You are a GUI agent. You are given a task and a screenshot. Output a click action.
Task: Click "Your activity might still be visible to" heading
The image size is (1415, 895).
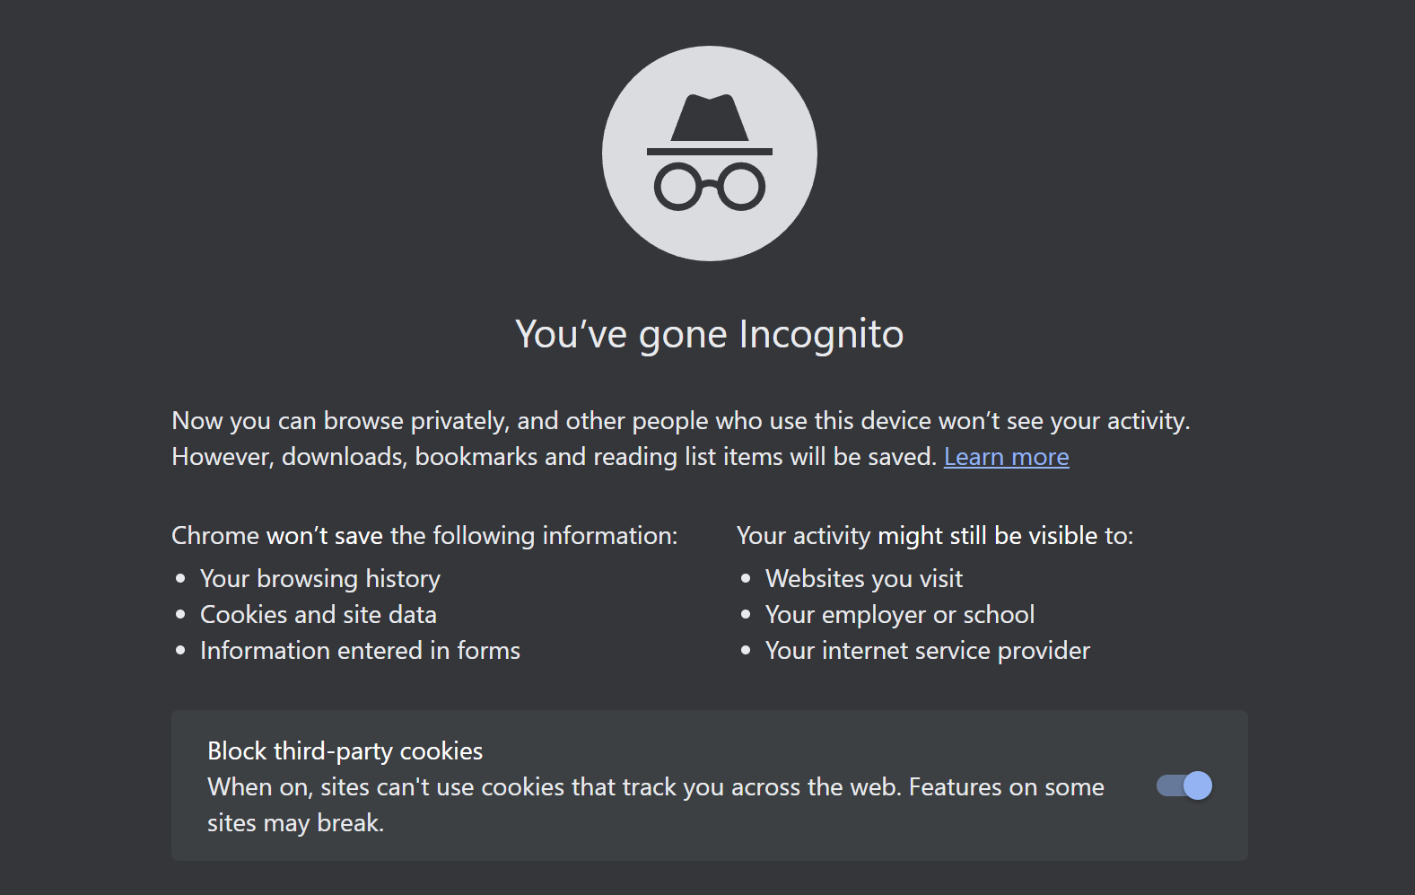(935, 536)
